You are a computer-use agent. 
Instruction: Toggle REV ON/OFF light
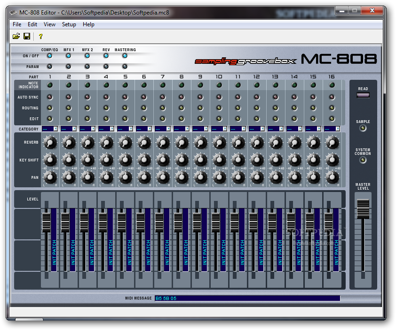coord(106,56)
